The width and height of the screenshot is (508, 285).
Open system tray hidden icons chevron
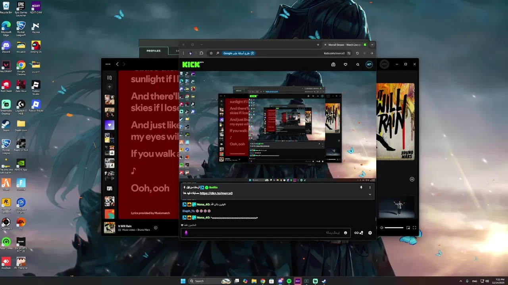[x=461, y=281]
